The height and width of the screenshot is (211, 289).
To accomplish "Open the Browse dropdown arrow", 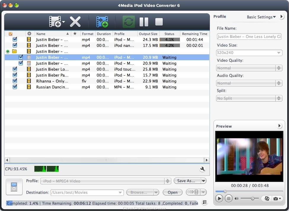I will coord(156,192).
